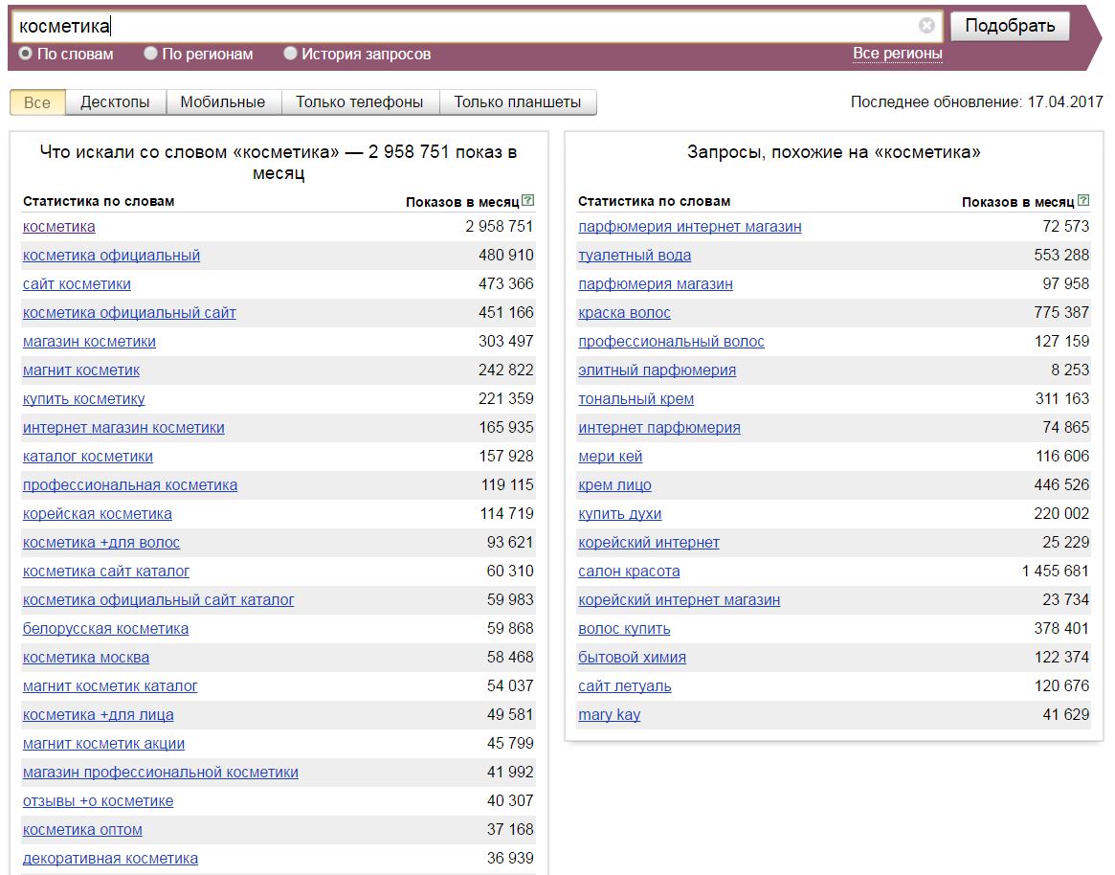Switch to the 'Мобильные' tab

[x=223, y=102]
